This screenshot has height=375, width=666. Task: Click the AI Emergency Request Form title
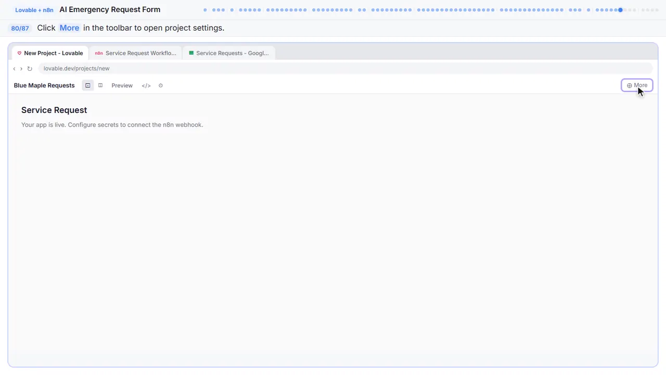(110, 9)
